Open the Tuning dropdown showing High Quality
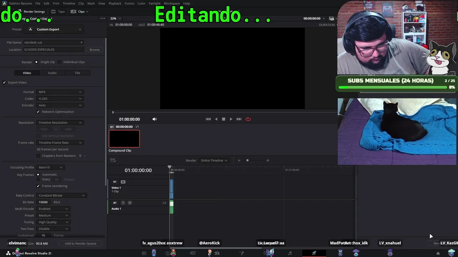This screenshot has height=257, width=458. [x=53, y=222]
